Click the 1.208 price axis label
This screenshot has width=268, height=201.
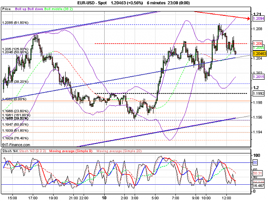[257, 29]
